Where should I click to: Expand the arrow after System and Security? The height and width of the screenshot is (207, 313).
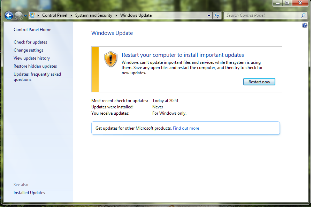pyautogui.click(x=116, y=15)
